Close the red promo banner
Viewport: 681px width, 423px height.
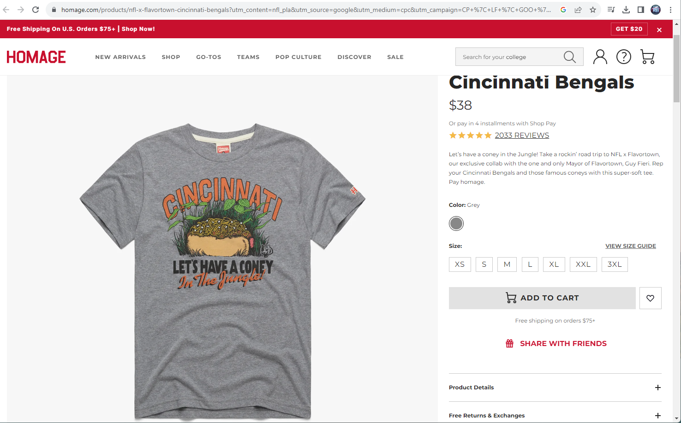coord(659,29)
